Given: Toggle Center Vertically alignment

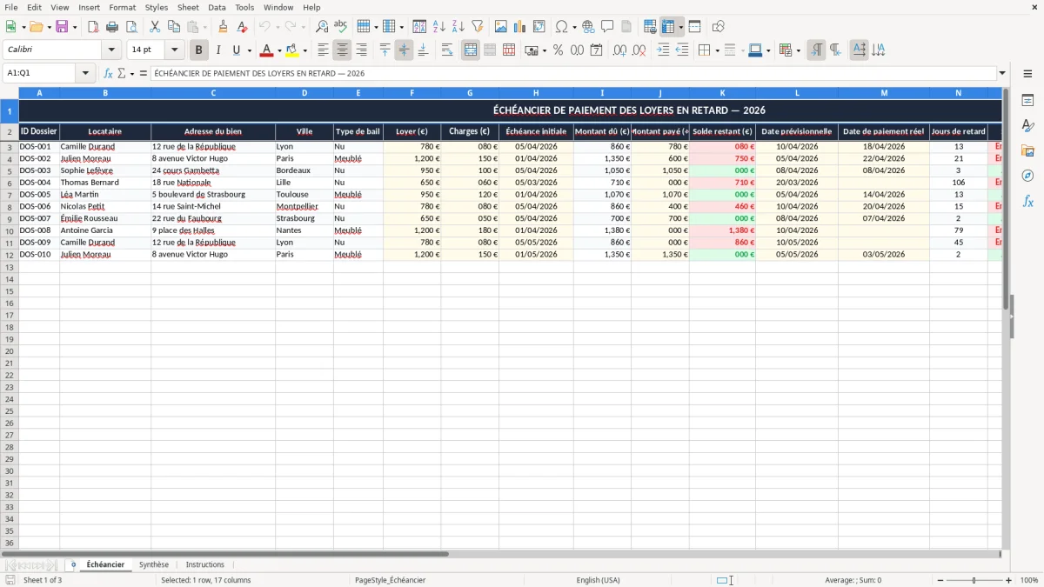Looking at the screenshot, I should point(404,50).
